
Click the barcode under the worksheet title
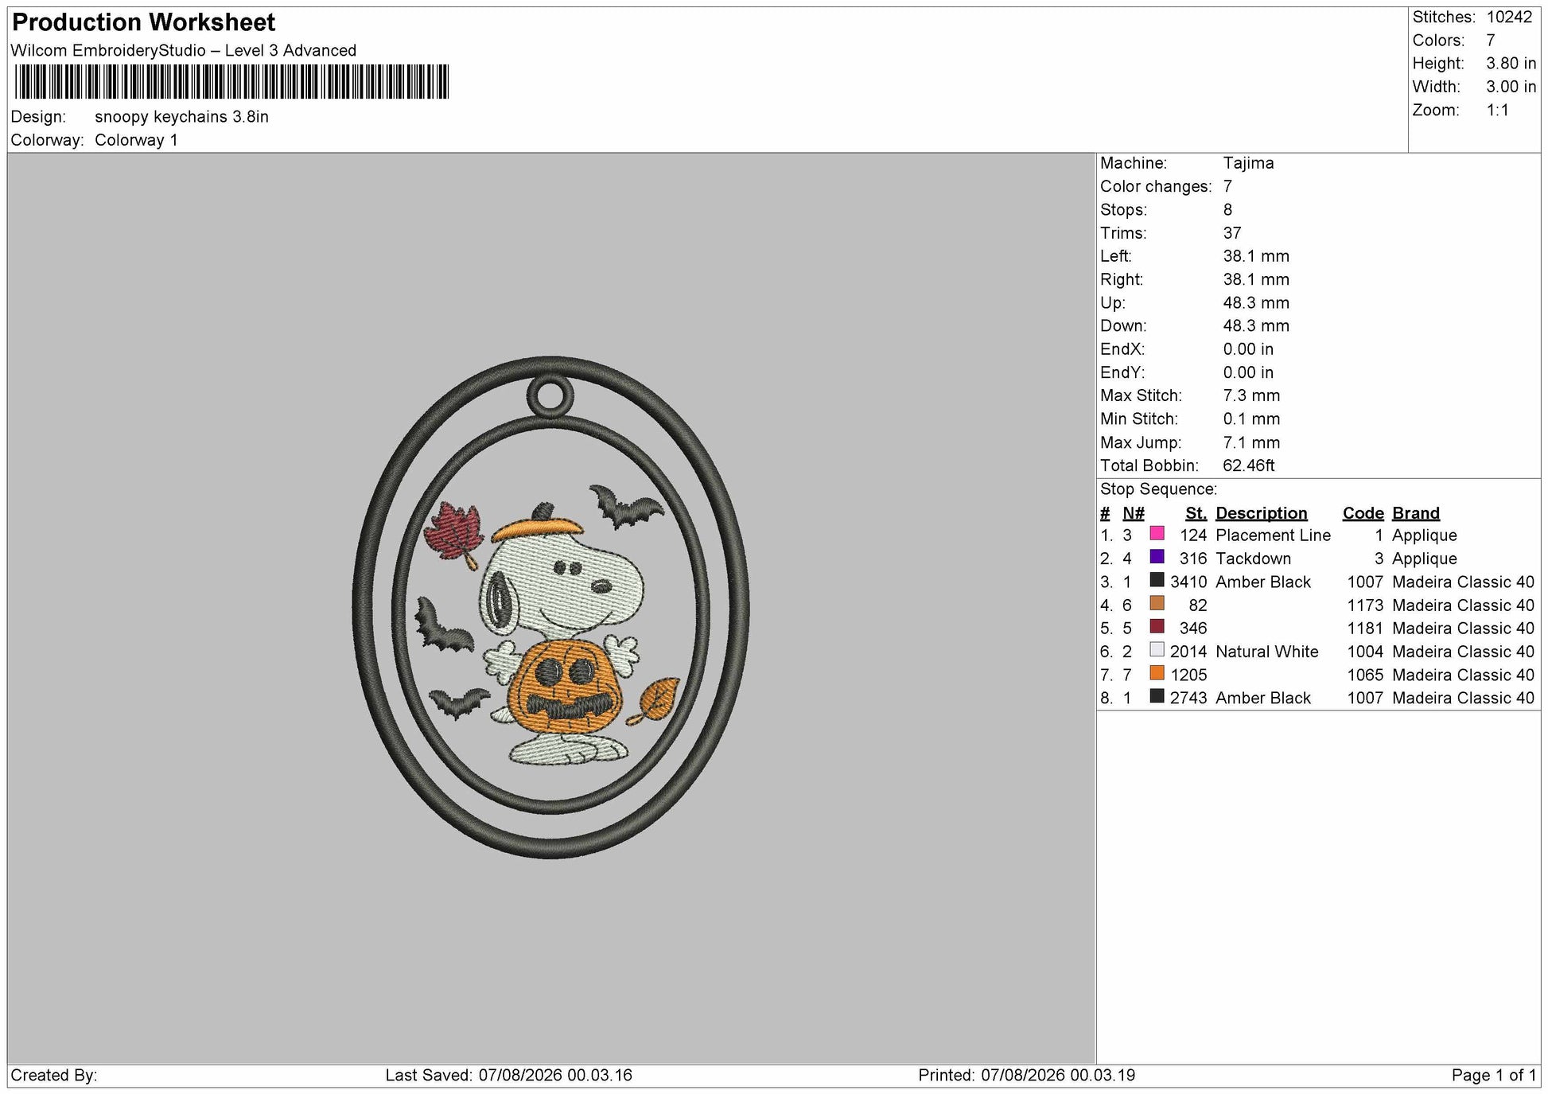(231, 82)
